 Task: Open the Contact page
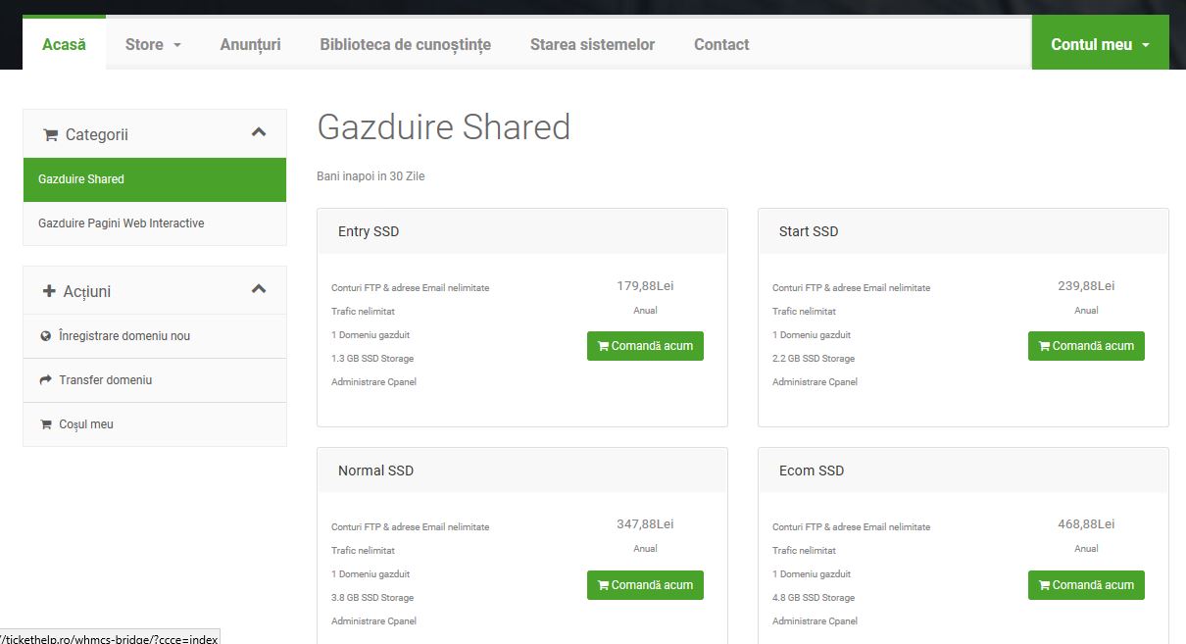721,44
